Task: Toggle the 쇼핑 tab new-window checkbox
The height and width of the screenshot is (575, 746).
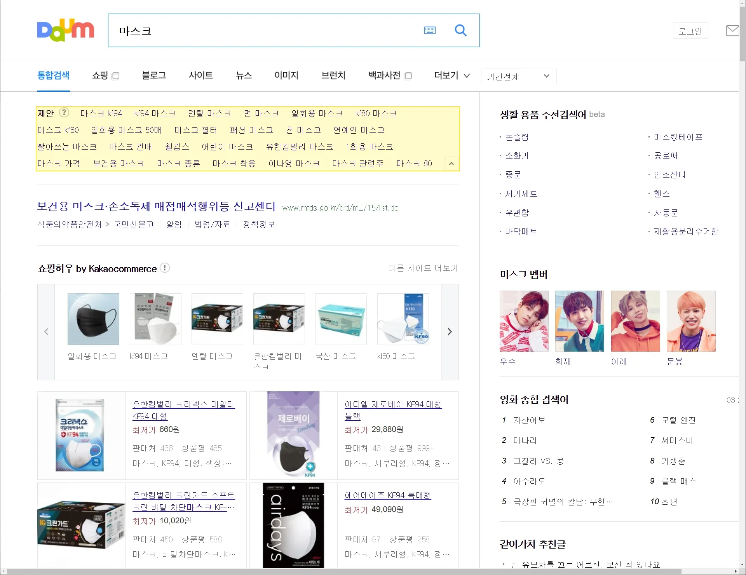Action: 115,76
